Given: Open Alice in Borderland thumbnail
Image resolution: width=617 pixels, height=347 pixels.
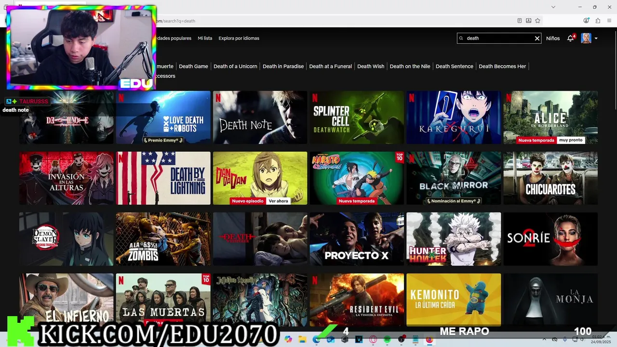Looking at the screenshot, I should [550, 118].
